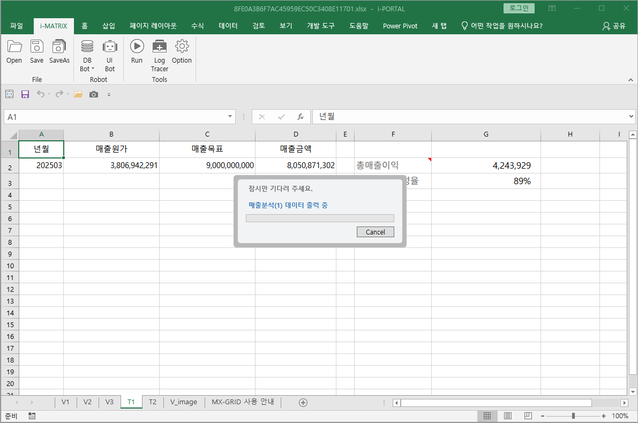Click the macro record icon in status bar

pyautogui.click(x=32, y=416)
